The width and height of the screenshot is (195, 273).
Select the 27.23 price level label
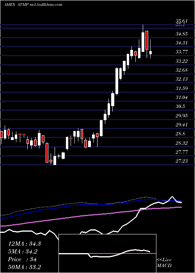(x=182, y=161)
